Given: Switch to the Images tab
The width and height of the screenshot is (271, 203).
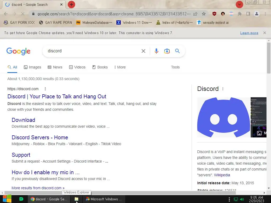Looking at the screenshot, I should [x=33, y=67].
